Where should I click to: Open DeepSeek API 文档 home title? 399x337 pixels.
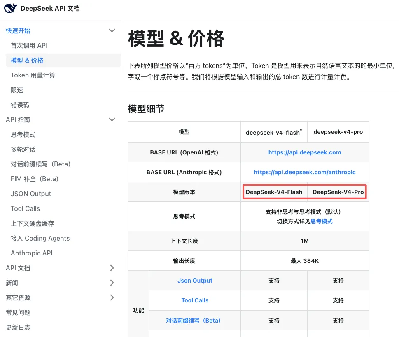click(x=50, y=8)
